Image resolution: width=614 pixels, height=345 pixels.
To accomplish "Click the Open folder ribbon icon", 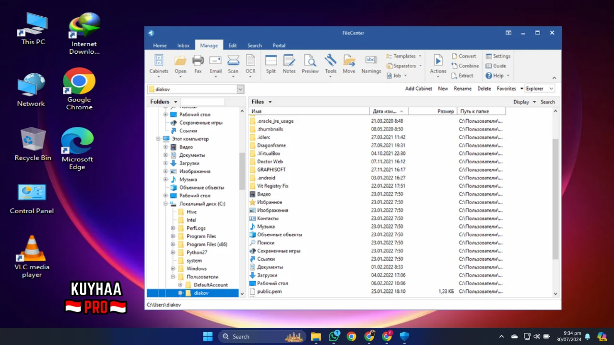I will [180, 64].
